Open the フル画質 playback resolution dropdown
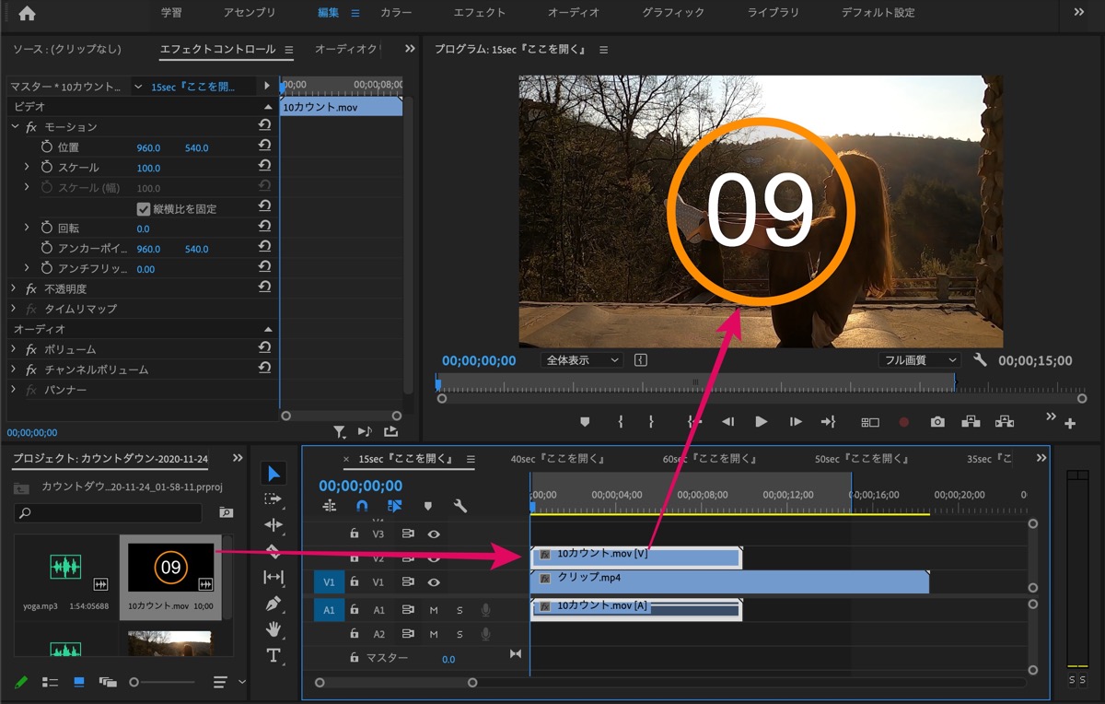The width and height of the screenshot is (1105, 704). (919, 360)
